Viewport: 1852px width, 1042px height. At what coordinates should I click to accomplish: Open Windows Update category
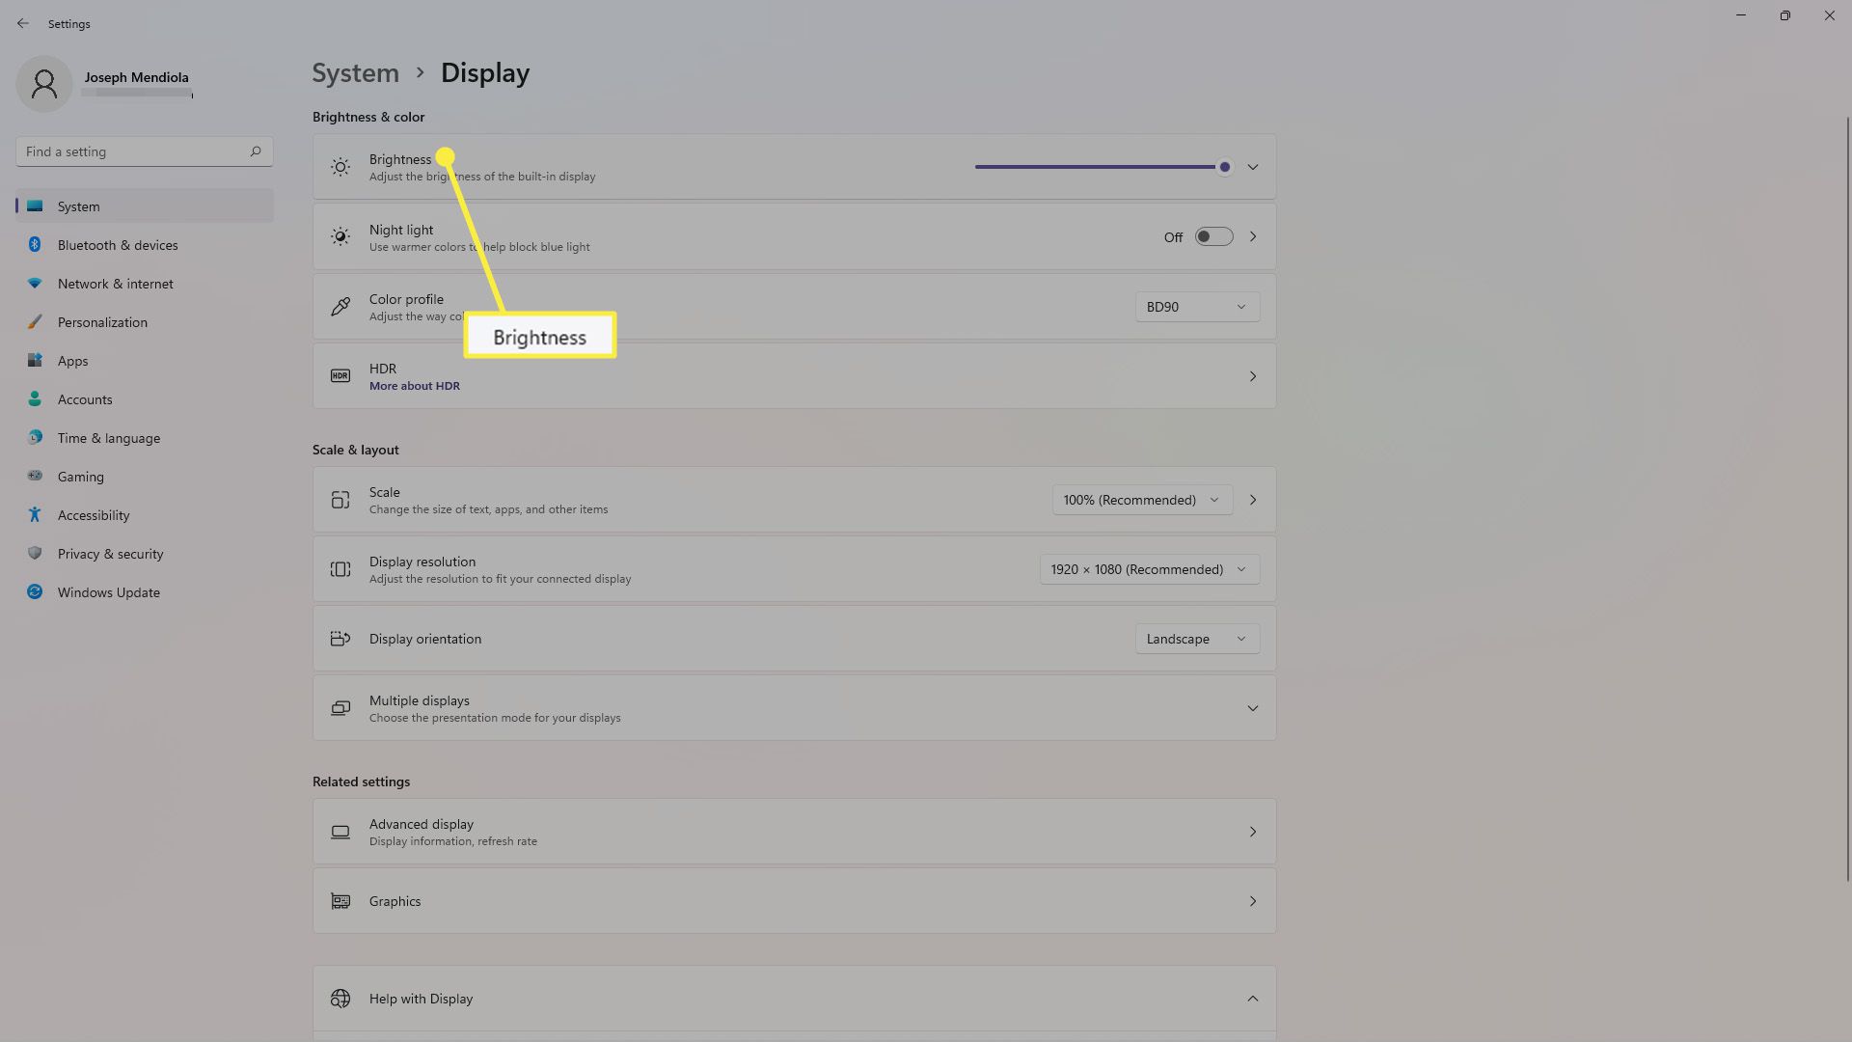[145, 591]
